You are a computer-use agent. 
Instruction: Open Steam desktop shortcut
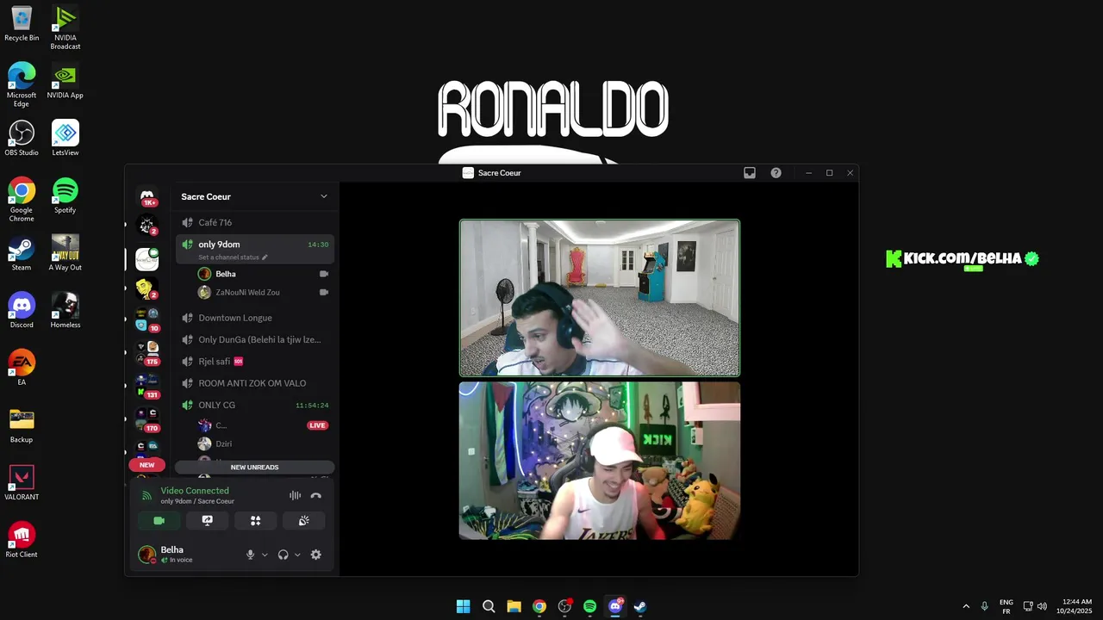point(22,252)
